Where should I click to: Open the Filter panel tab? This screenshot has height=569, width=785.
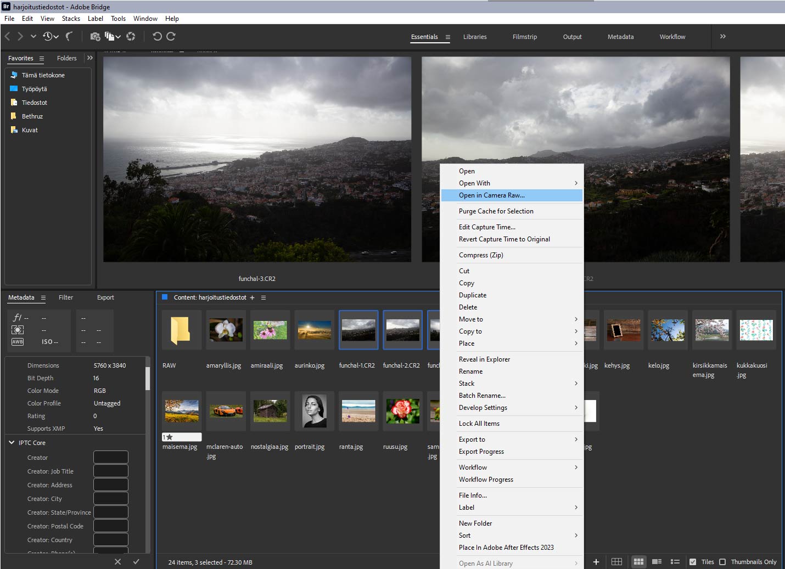[x=66, y=297]
